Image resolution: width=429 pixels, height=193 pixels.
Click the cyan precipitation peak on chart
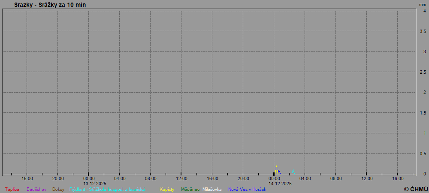click(x=293, y=171)
